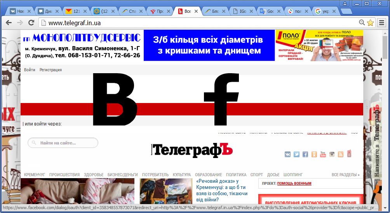Close the active 'Все' tab
This screenshot has width=390, height=213.
tap(196, 11)
